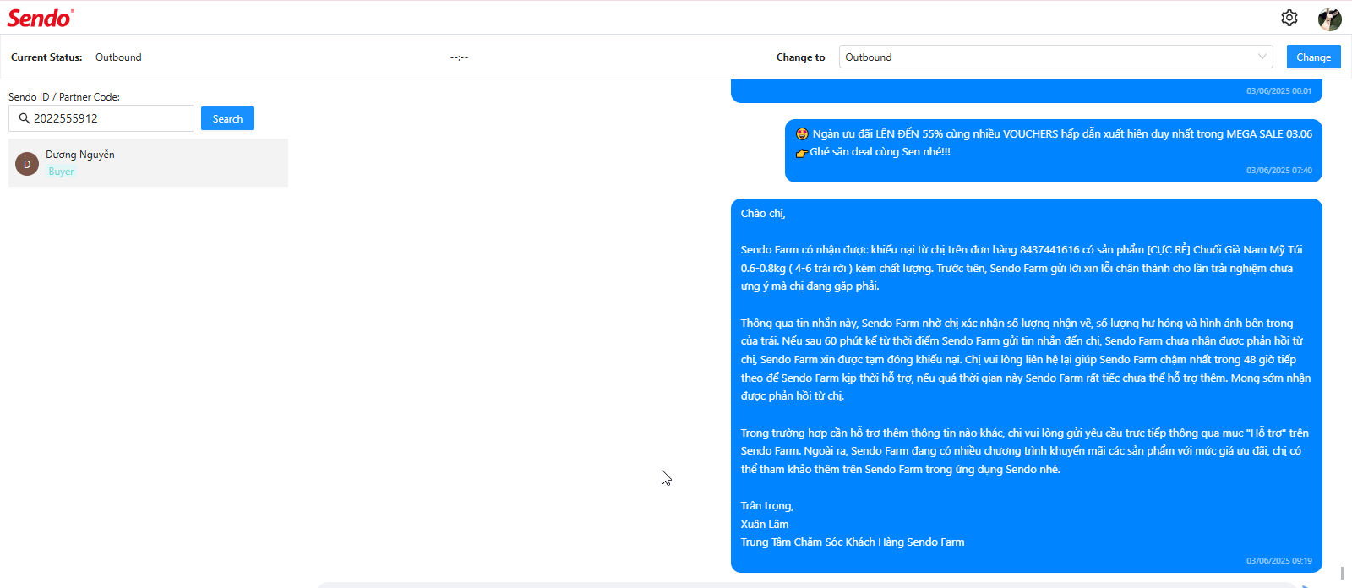Click the Outbound current status value

coord(118,57)
